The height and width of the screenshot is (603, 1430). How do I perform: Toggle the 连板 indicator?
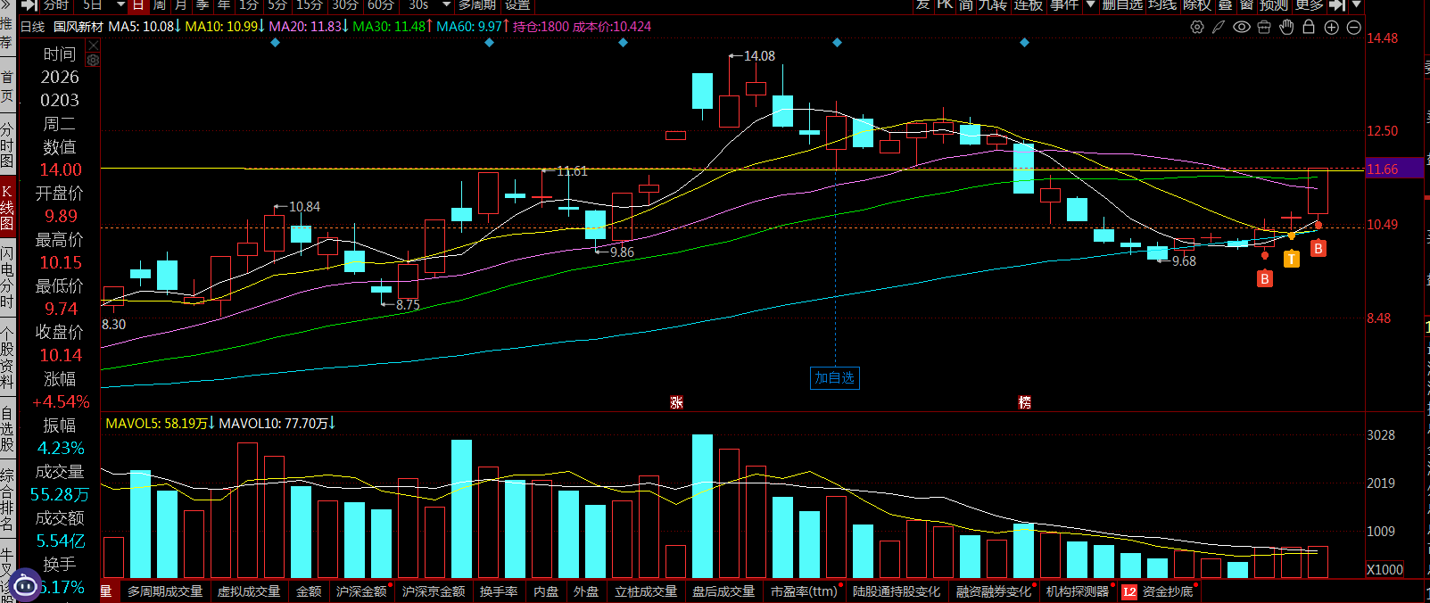[1029, 4]
